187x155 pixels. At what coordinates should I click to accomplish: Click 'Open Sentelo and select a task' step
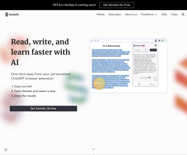[x=35, y=91]
